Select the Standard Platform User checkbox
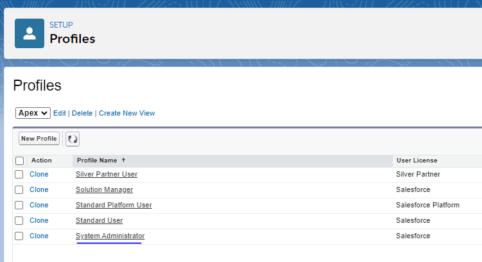 pos(19,205)
